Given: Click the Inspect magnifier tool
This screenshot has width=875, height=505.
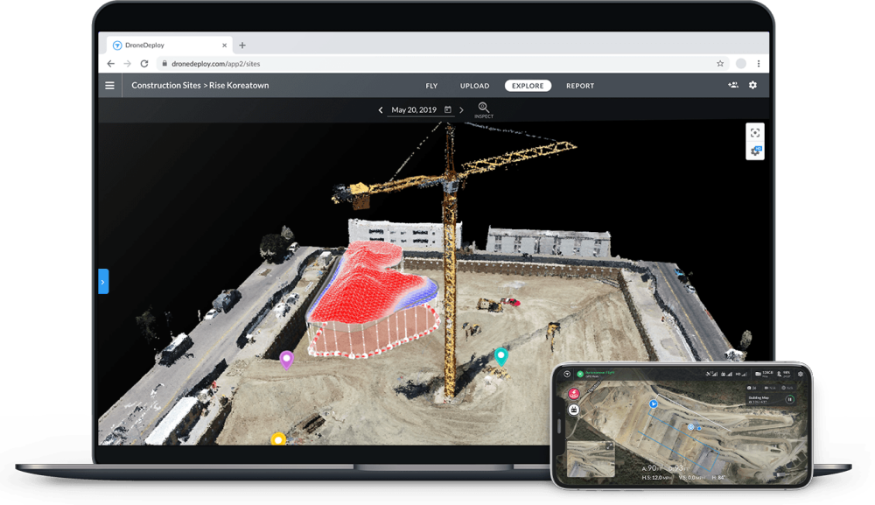Looking at the screenshot, I should coord(483,109).
